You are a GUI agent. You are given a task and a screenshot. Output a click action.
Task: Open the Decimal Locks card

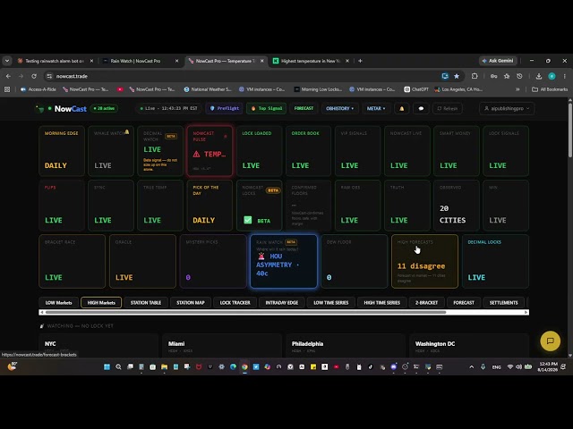pos(495,261)
